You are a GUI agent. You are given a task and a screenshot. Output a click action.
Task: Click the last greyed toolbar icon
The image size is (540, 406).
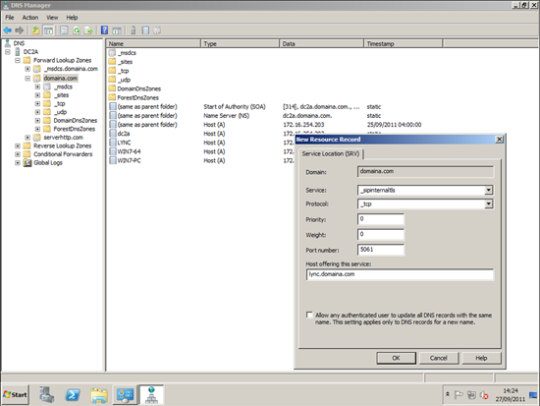[x=157, y=30]
